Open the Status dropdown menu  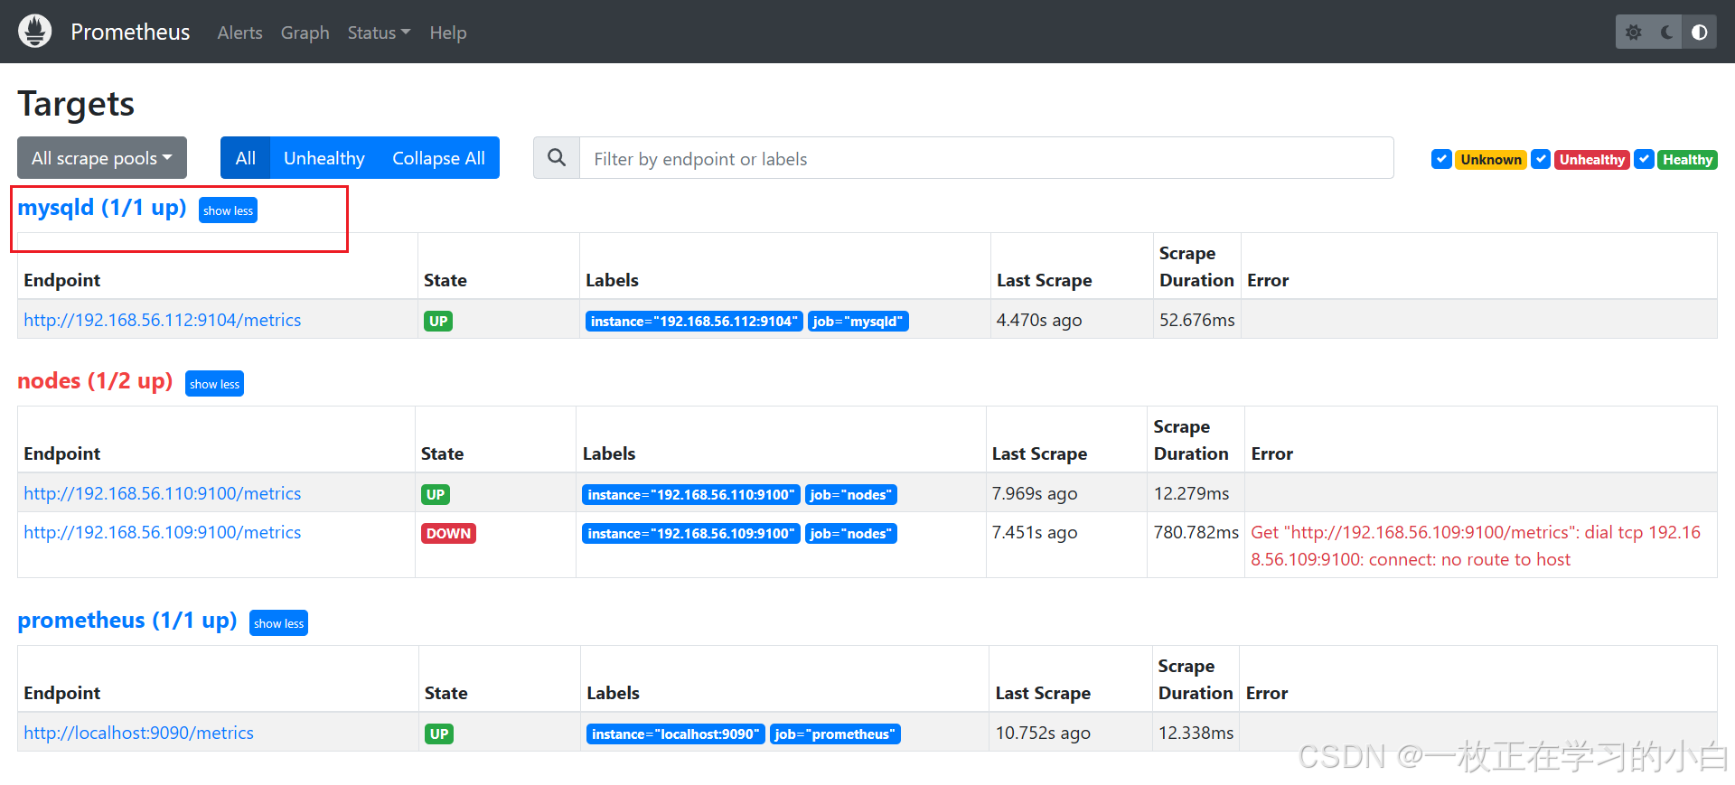point(379,33)
